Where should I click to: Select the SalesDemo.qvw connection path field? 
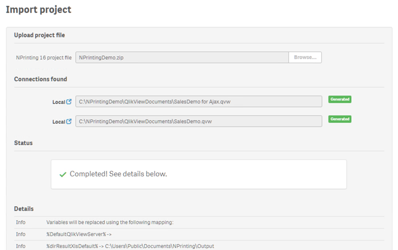tap(199, 122)
